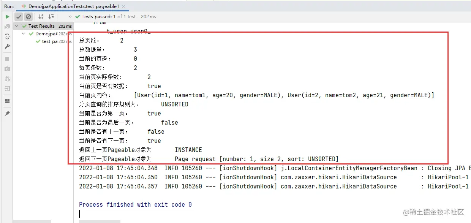The height and width of the screenshot is (223, 471).
Task: Rerun the test with green play icon
Action: tap(7, 17)
